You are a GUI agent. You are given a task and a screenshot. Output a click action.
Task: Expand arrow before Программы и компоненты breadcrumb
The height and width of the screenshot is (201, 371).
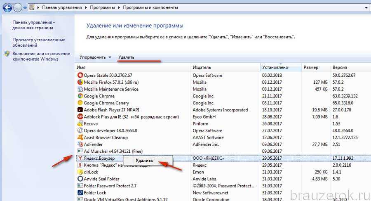point(119,7)
